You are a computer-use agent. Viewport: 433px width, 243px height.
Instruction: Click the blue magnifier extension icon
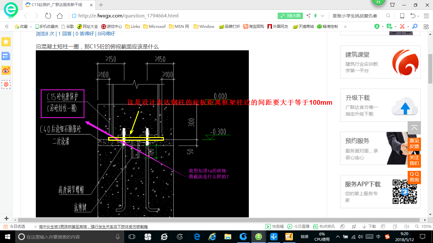[x=415, y=27]
